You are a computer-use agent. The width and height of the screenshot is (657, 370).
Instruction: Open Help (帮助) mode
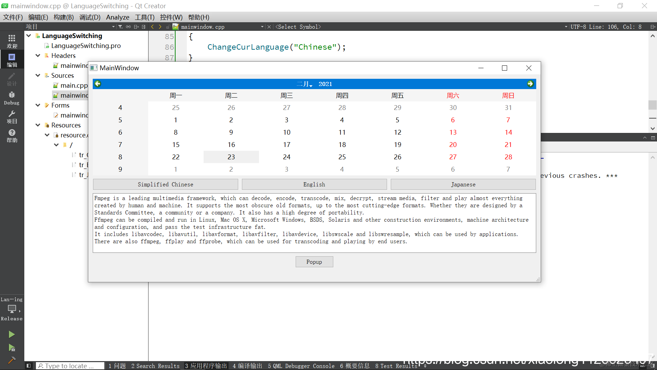(x=12, y=136)
